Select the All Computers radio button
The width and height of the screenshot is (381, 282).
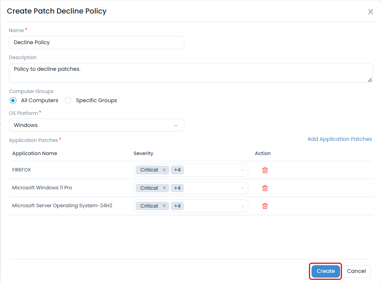[x=13, y=100]
